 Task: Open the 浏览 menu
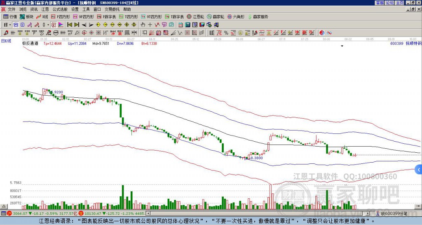pos(23,9)
